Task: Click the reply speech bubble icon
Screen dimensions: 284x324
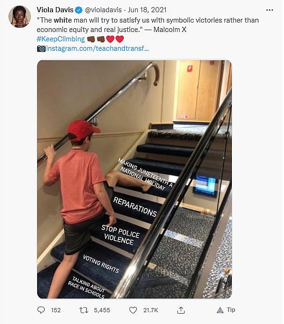Action: 41,310
